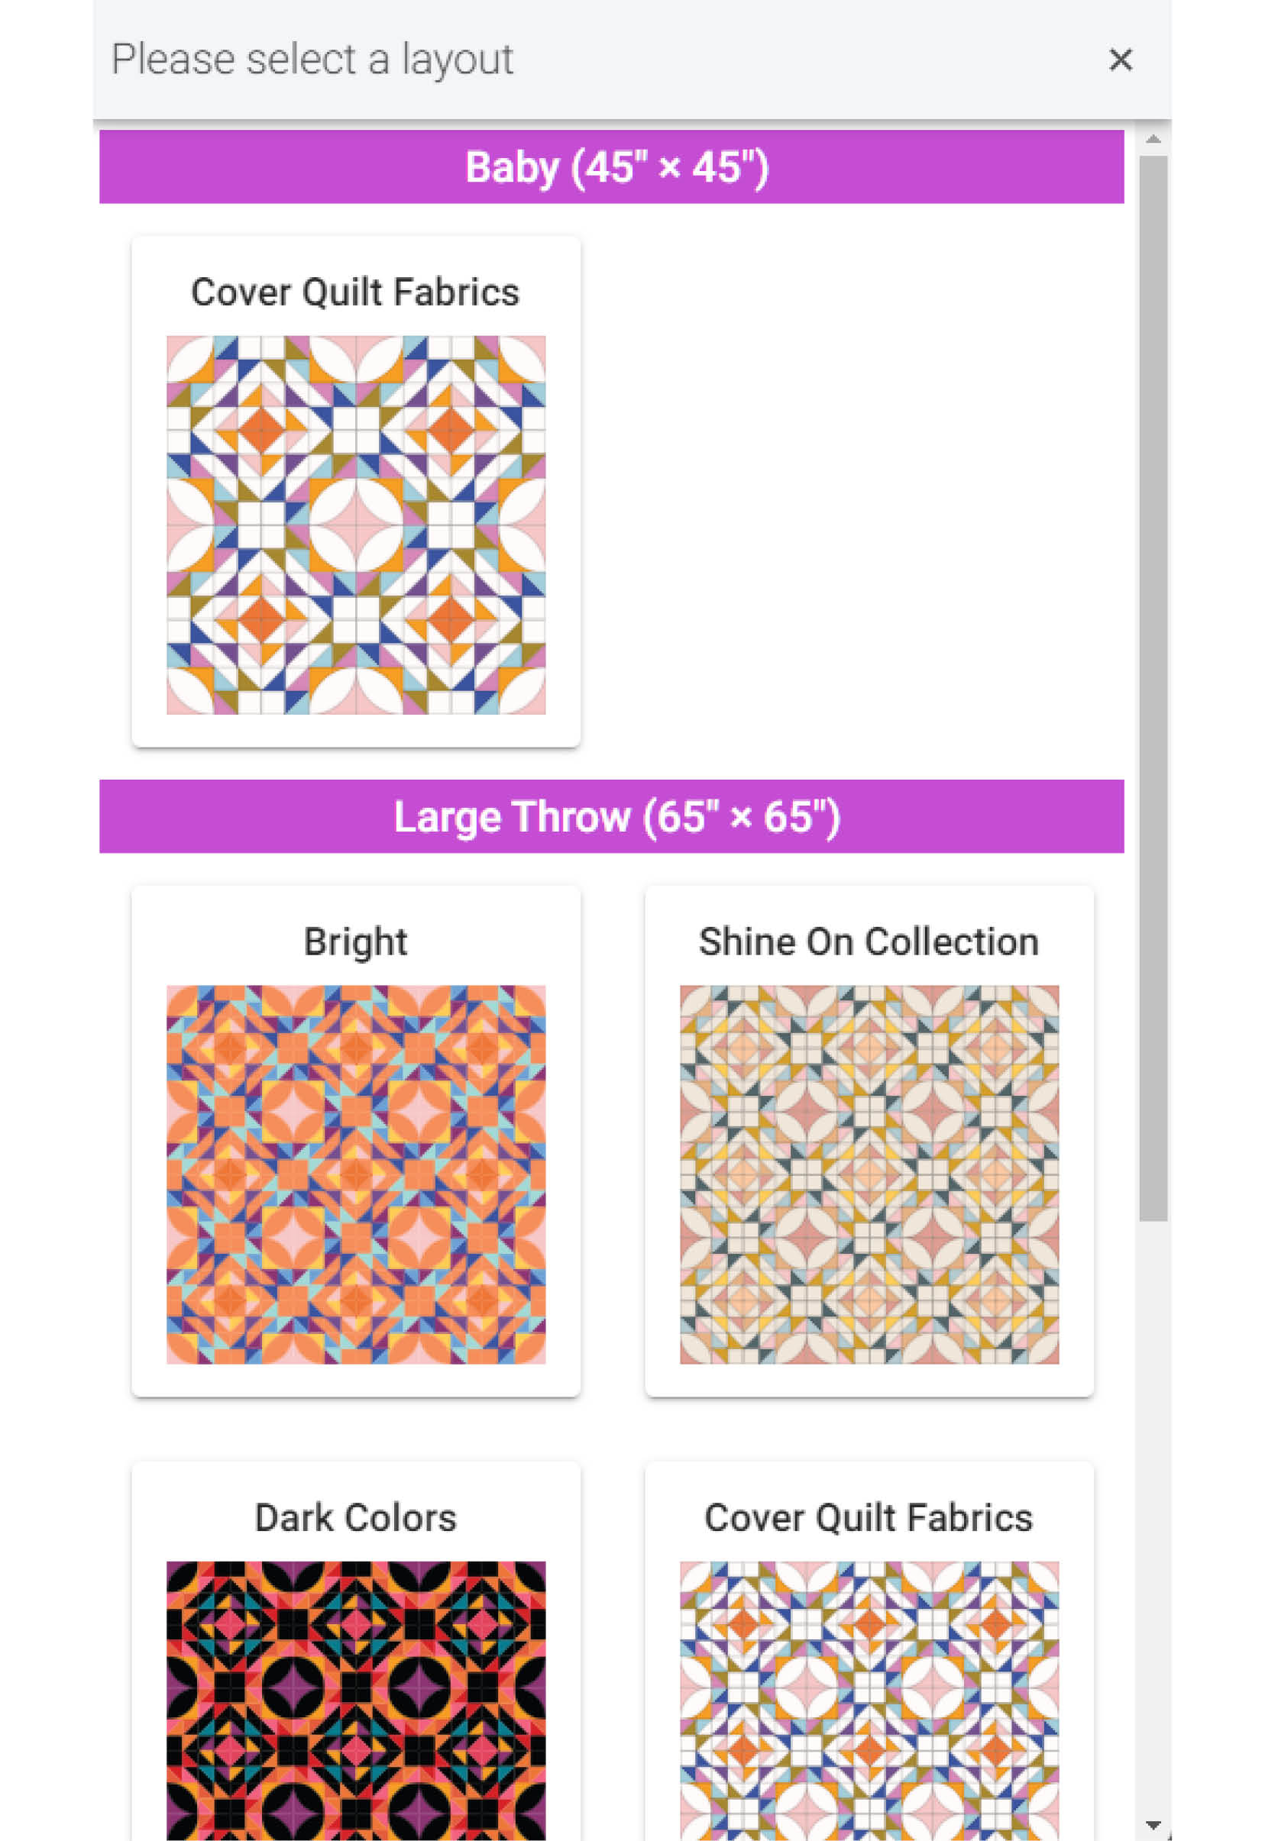Click the Bright layout title text

pyautogui.click(x=356, y=942)
